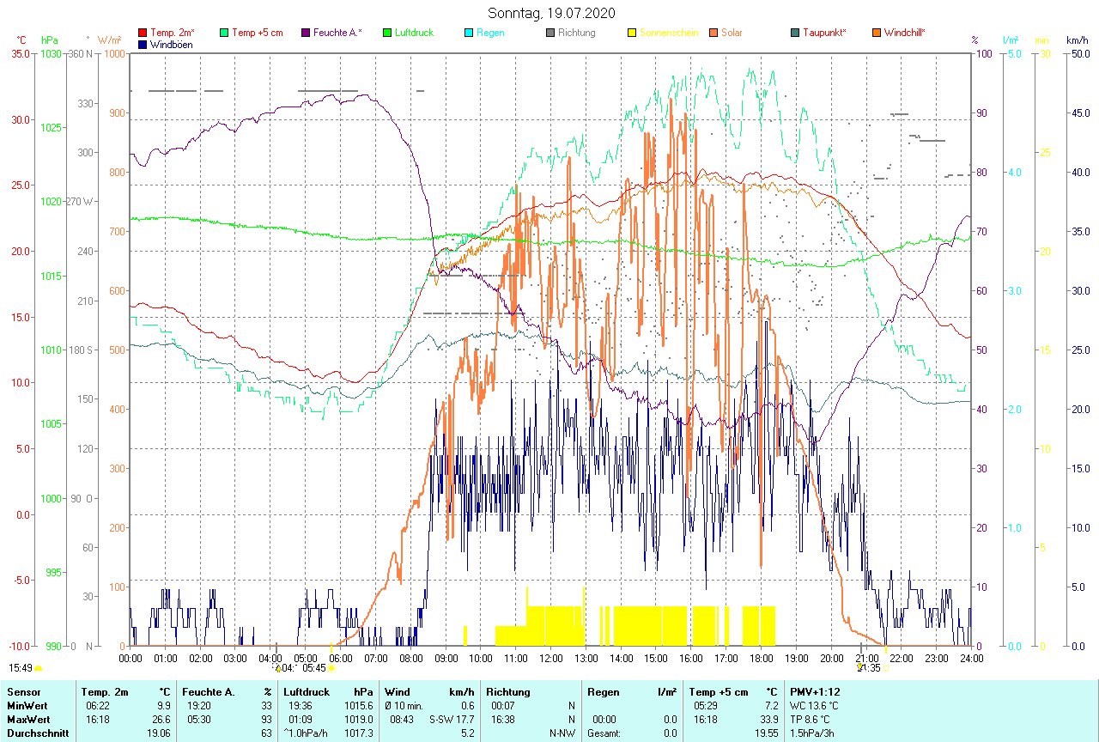1099x742 pixels.
Task: Click the sun icon next to 15:49
Action: click(x=38, y=667)
